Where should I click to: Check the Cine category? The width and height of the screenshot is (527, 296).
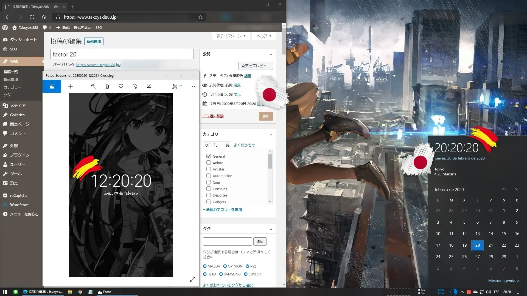click(x=209, y=182)
